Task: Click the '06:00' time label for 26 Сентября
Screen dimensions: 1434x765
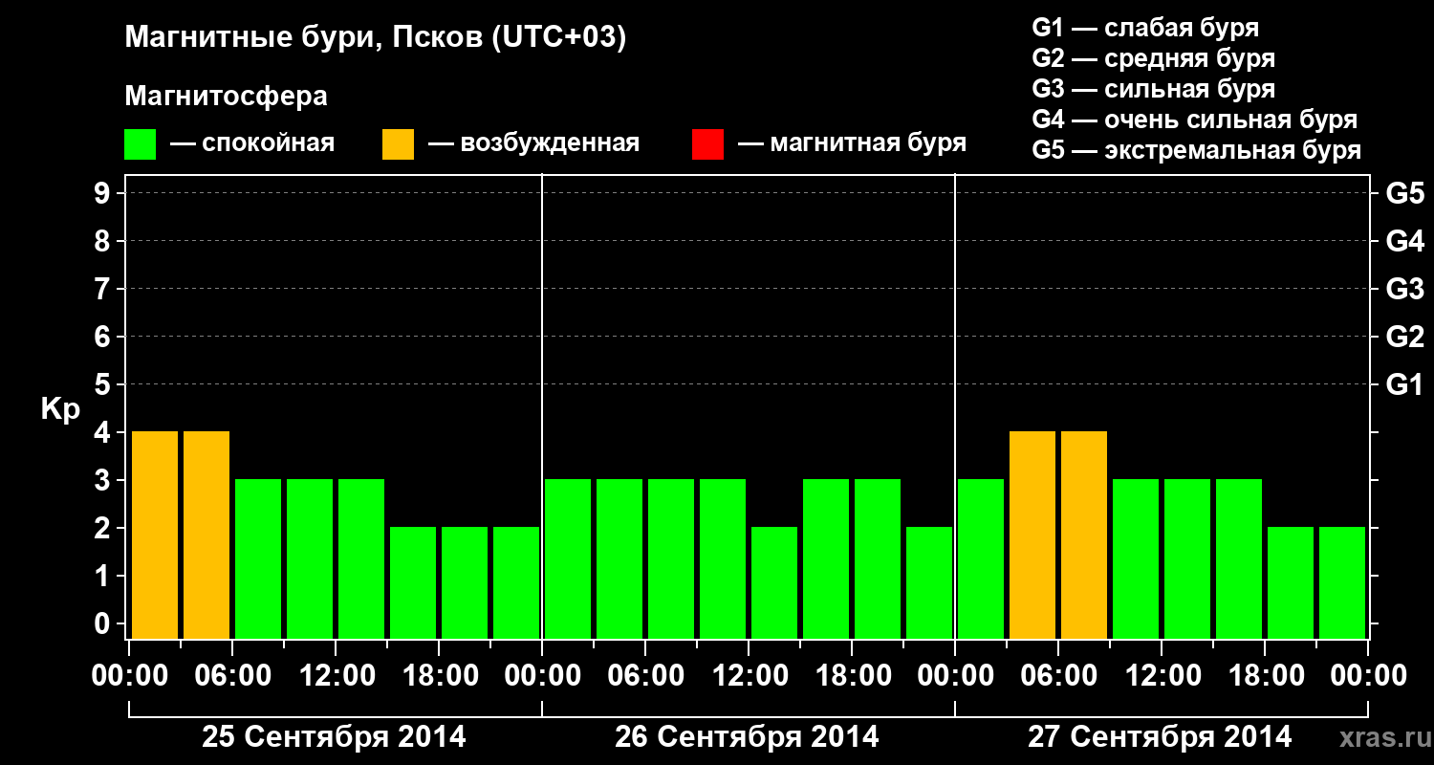Action: click(645, 676)
